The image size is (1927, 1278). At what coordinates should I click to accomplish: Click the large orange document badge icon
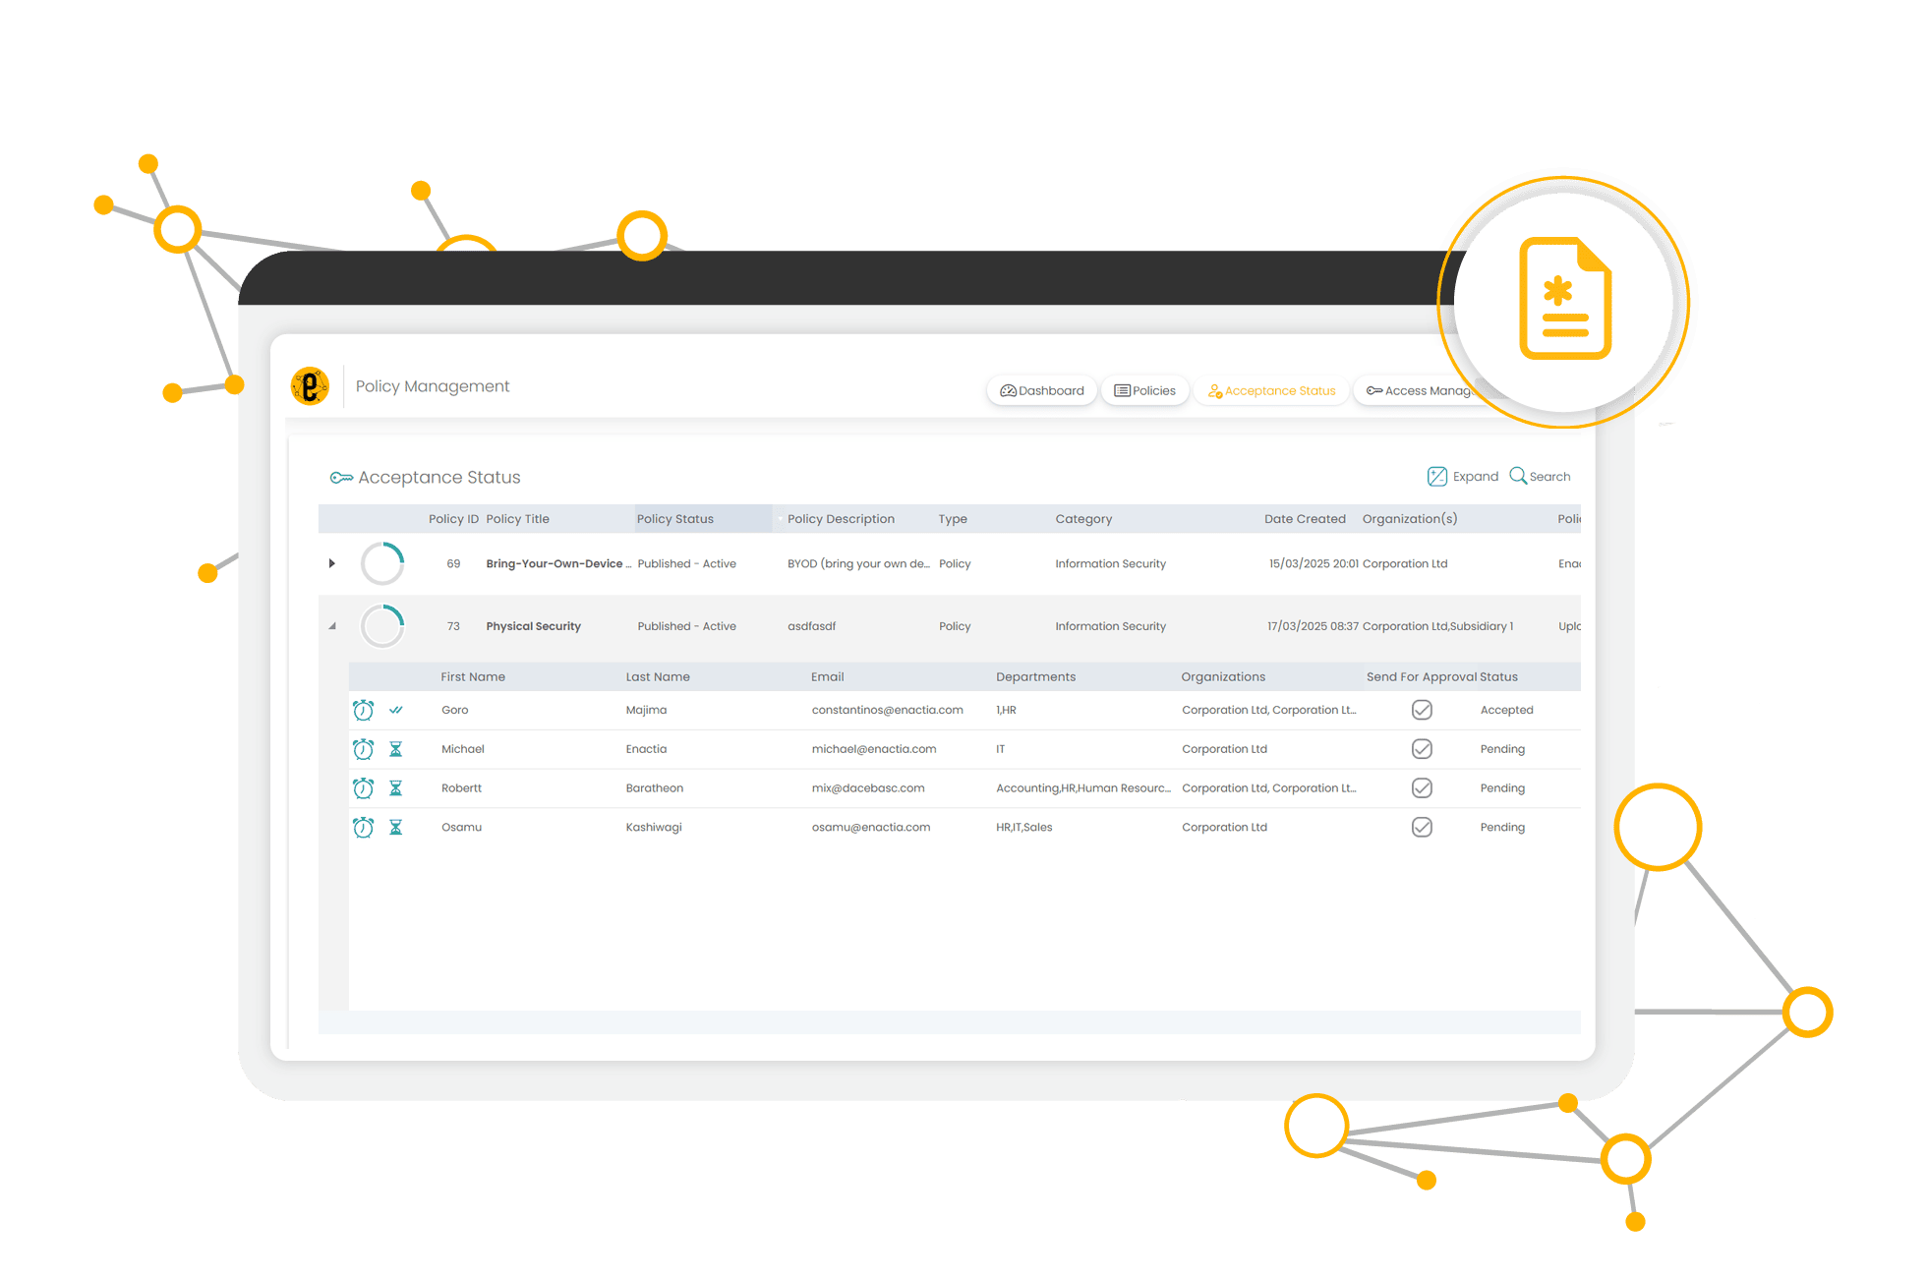(1564, 299)
